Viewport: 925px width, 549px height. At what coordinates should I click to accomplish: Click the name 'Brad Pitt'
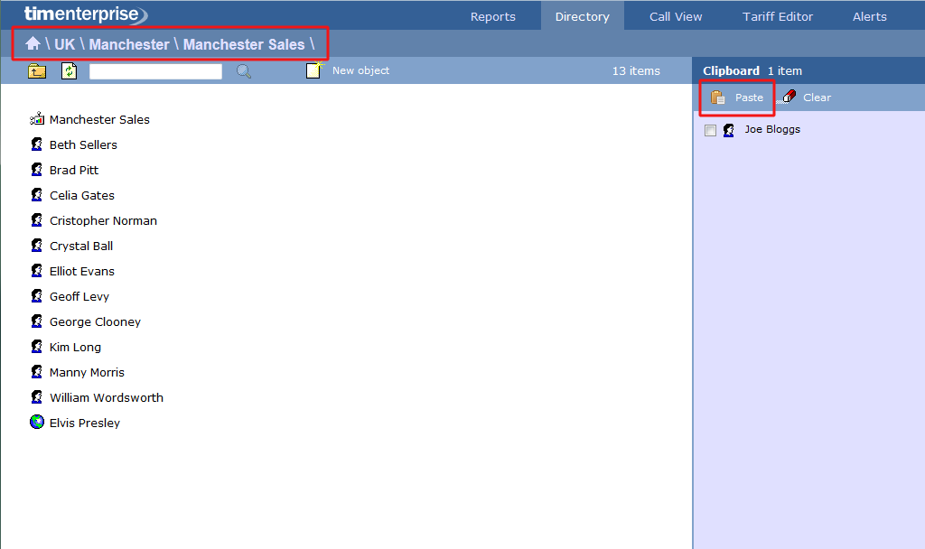coord(74,170)
